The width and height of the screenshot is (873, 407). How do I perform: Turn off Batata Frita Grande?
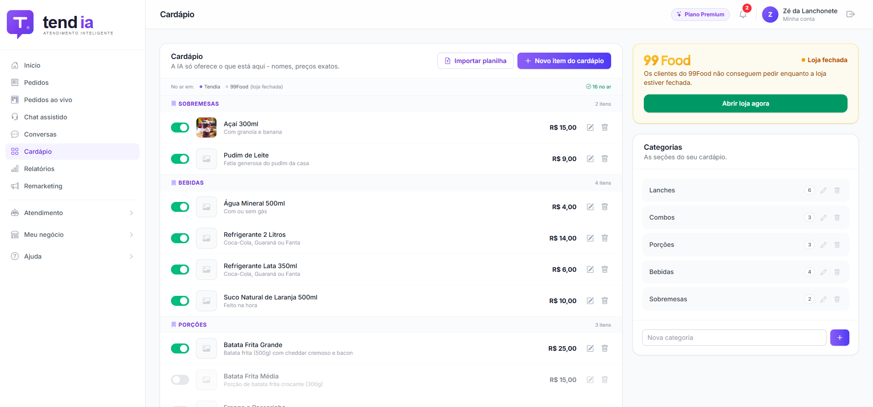(180, 348)
